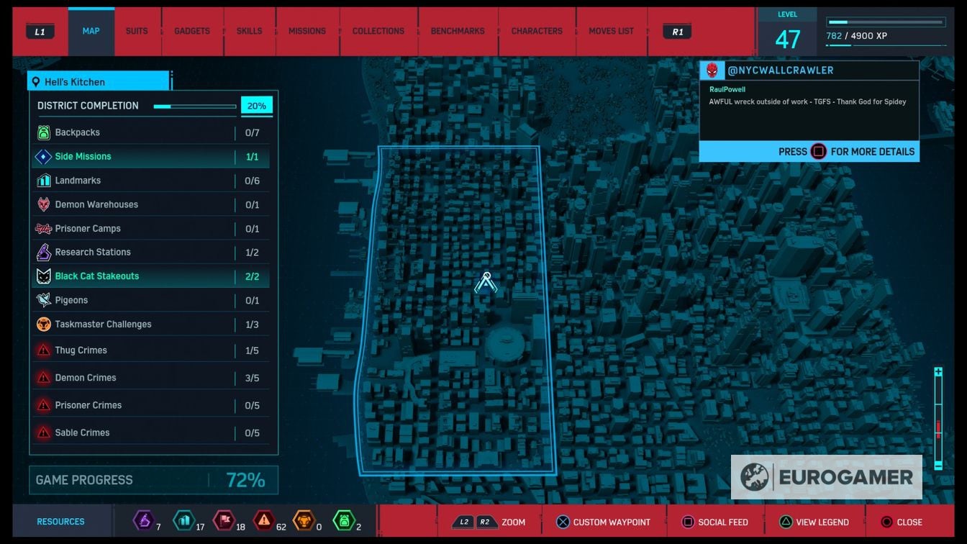This screenshot has height=544, width=967.
Task: Click the Black Cat Stakeouts icon
Action: point(43,276)
